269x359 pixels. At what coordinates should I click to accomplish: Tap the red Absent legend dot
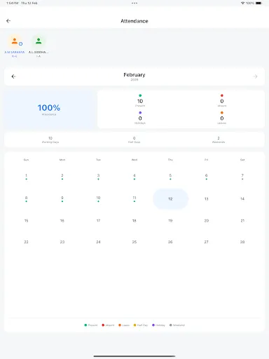(103, 325)
